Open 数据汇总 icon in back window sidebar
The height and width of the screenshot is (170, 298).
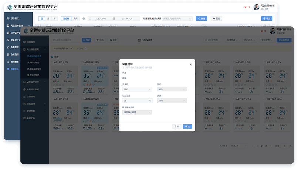(x=8, y=69)
